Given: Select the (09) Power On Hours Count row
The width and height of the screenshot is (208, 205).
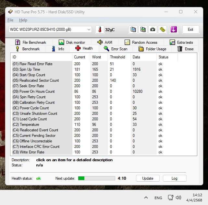Looking at the screenshot, I should point(95,91).
